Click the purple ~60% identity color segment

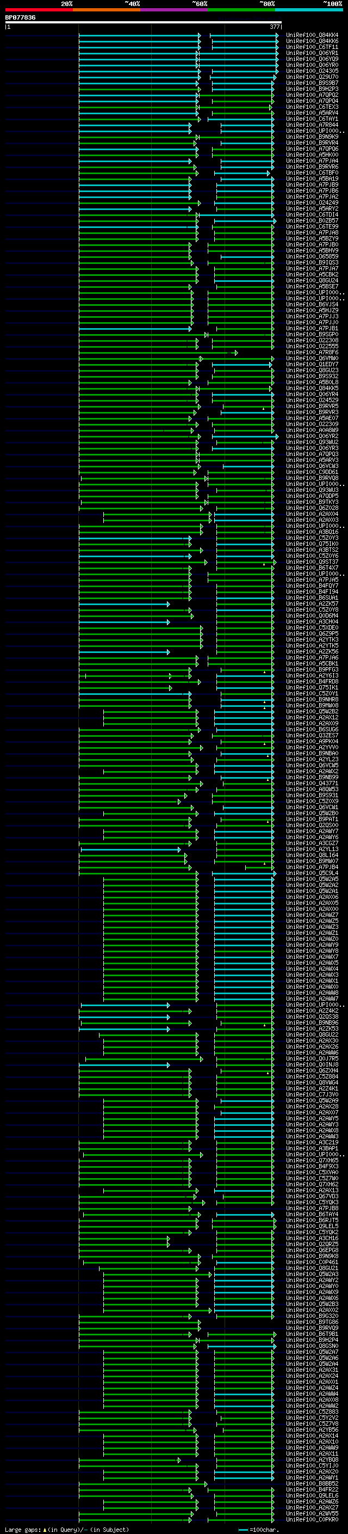(x=173, y=10)
